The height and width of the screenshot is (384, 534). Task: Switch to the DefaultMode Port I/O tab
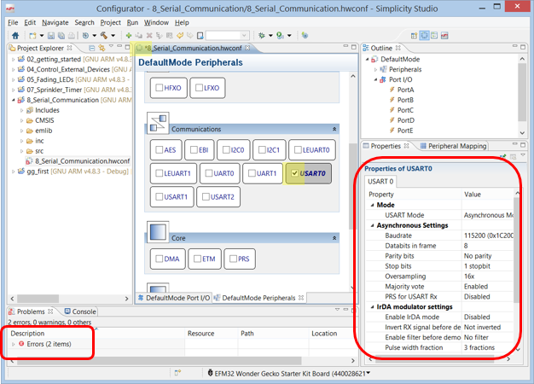[174, 298]
